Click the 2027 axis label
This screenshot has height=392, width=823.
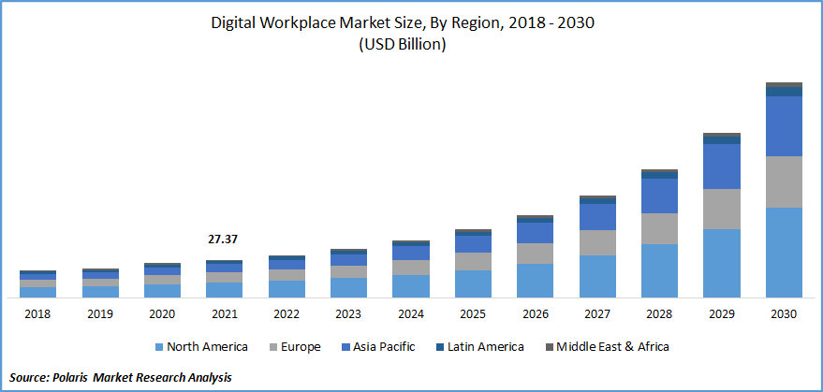click(597, 314)
